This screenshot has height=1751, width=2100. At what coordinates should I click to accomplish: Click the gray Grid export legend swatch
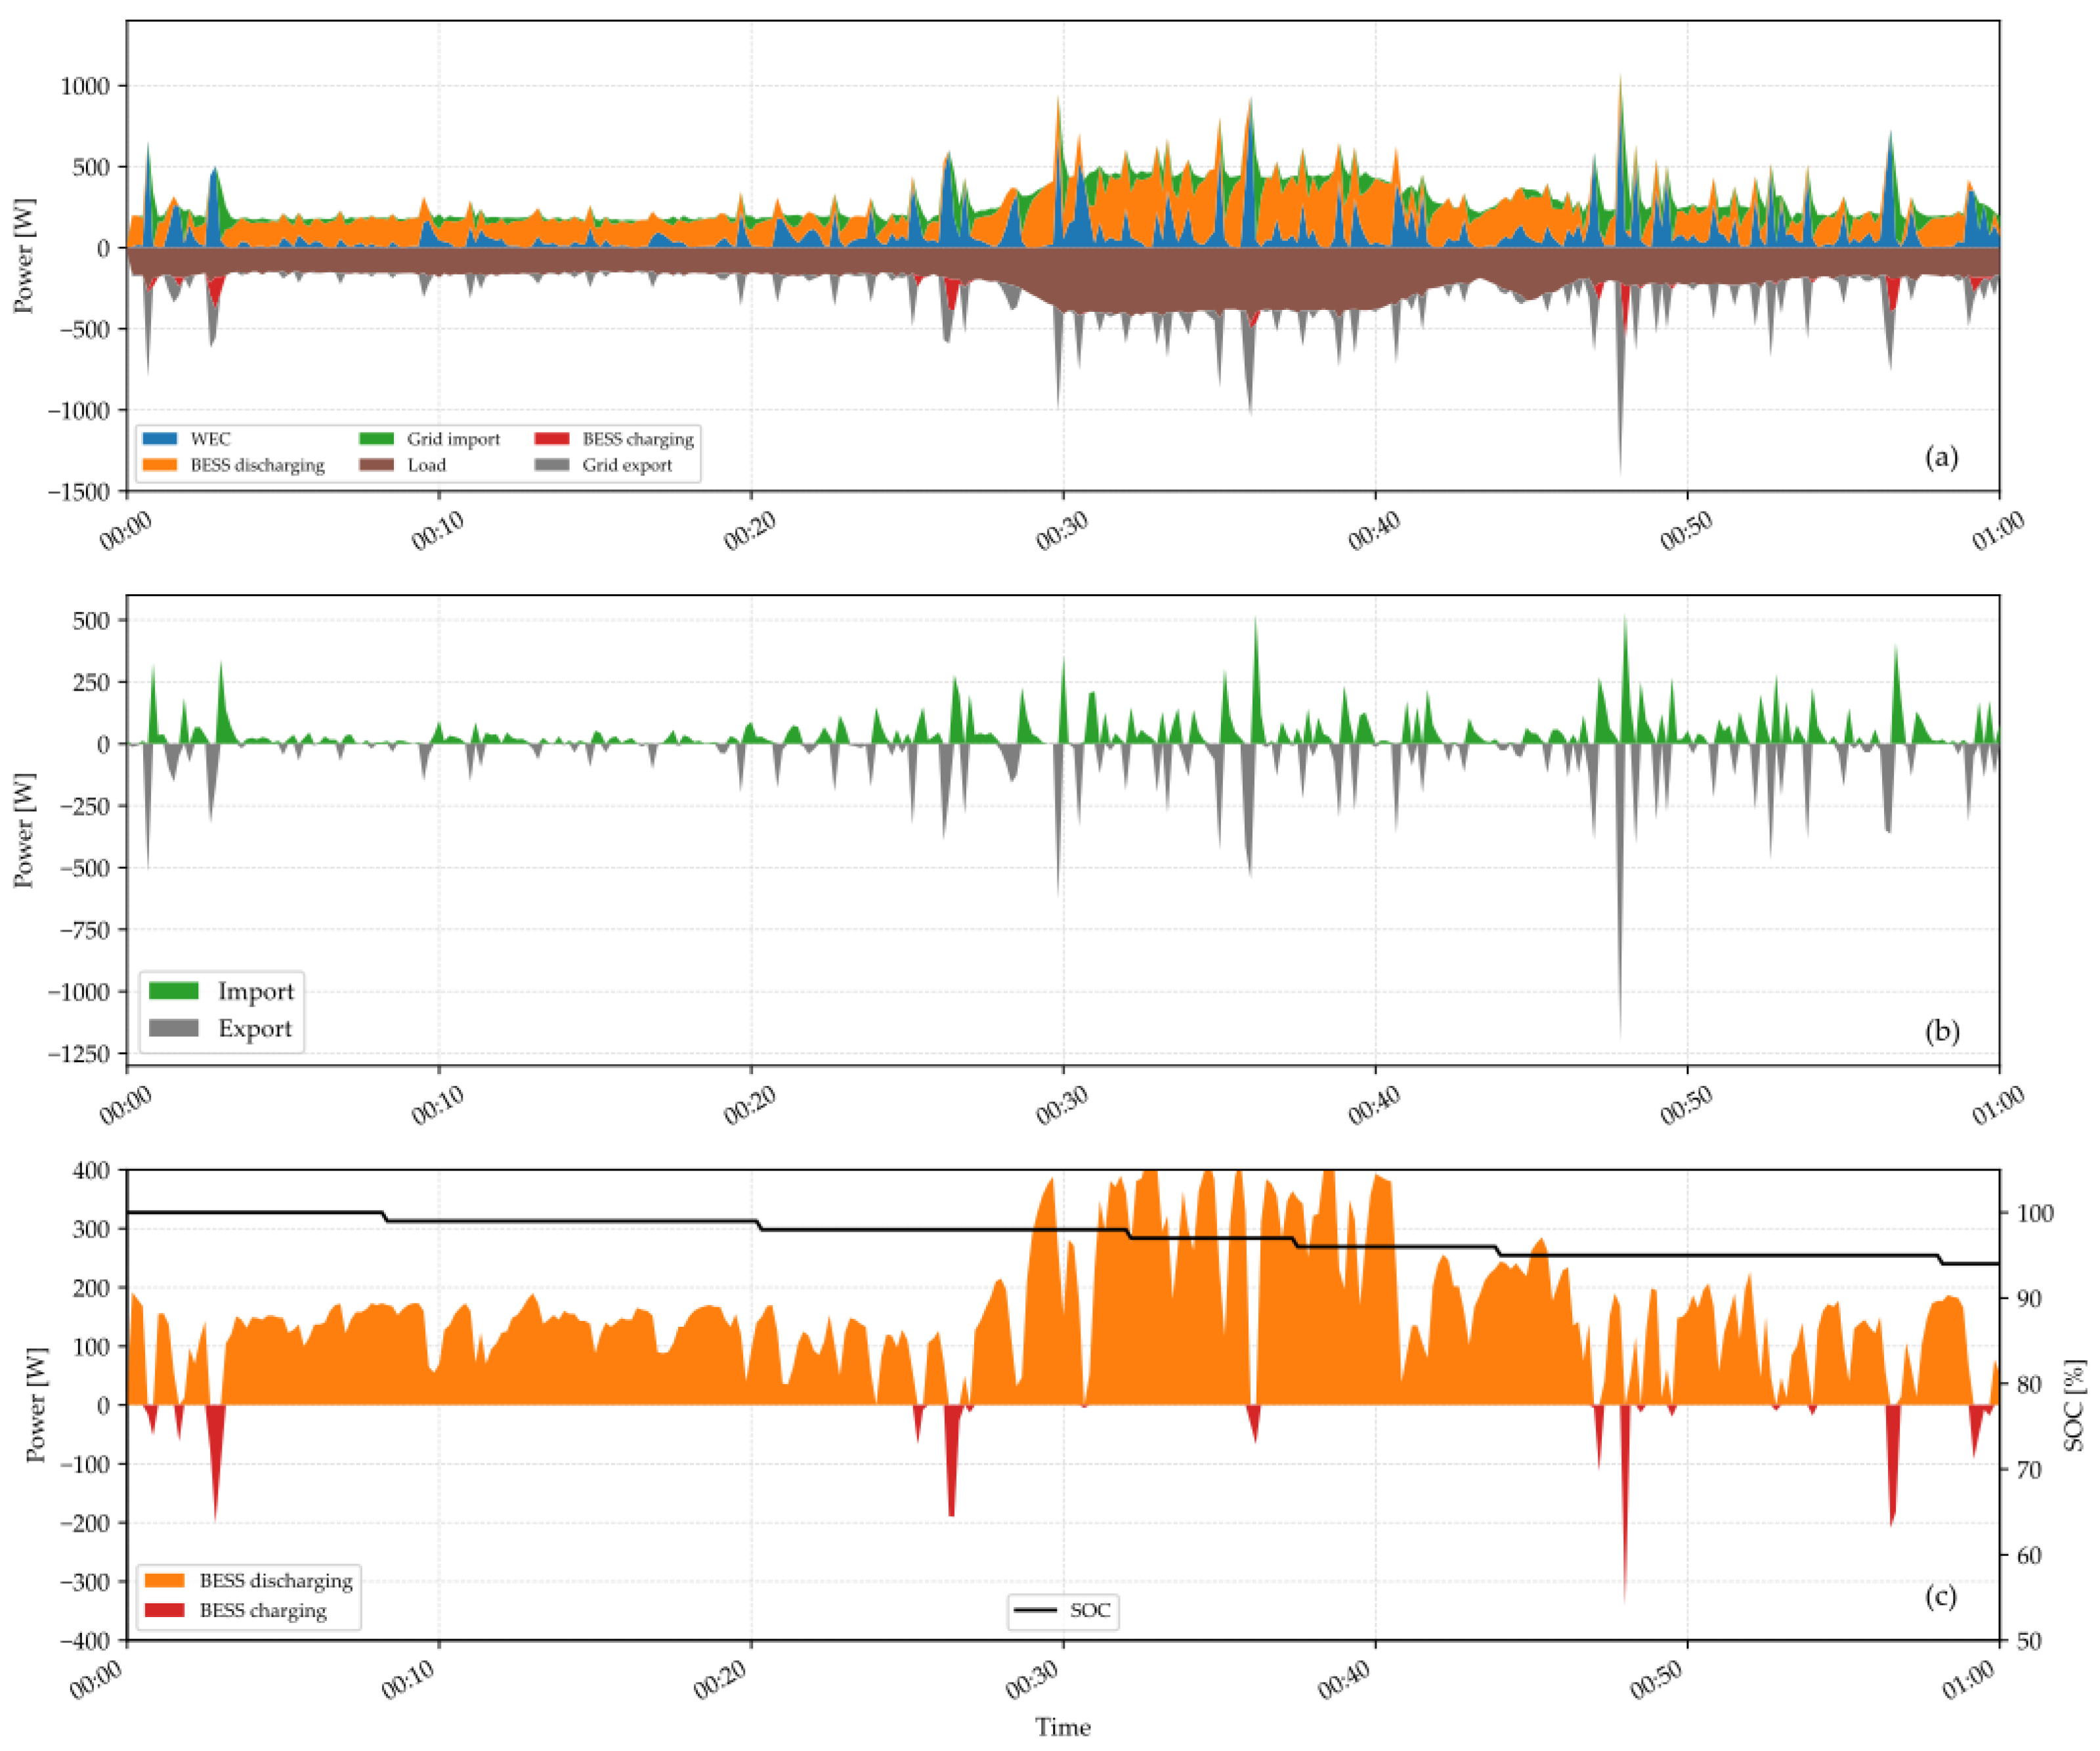click(x=552, y=465)
